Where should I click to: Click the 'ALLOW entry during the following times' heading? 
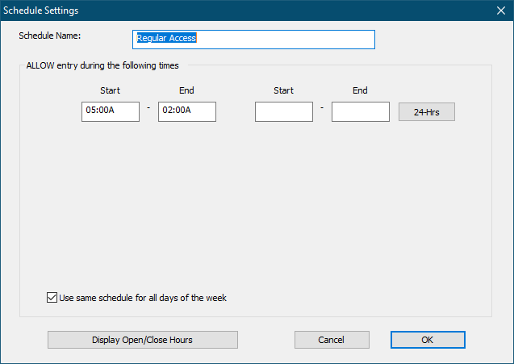pos(102,65)
